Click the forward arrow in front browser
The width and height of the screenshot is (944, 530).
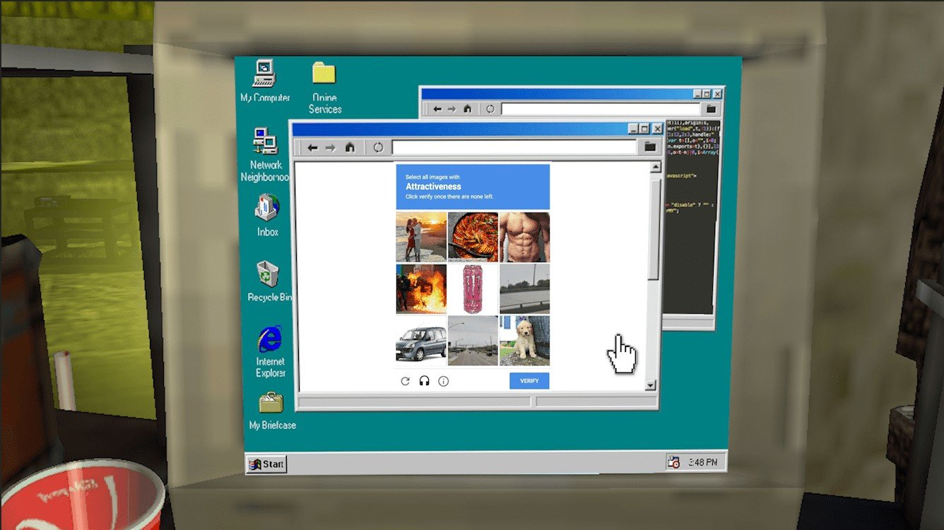coord(330,148)
